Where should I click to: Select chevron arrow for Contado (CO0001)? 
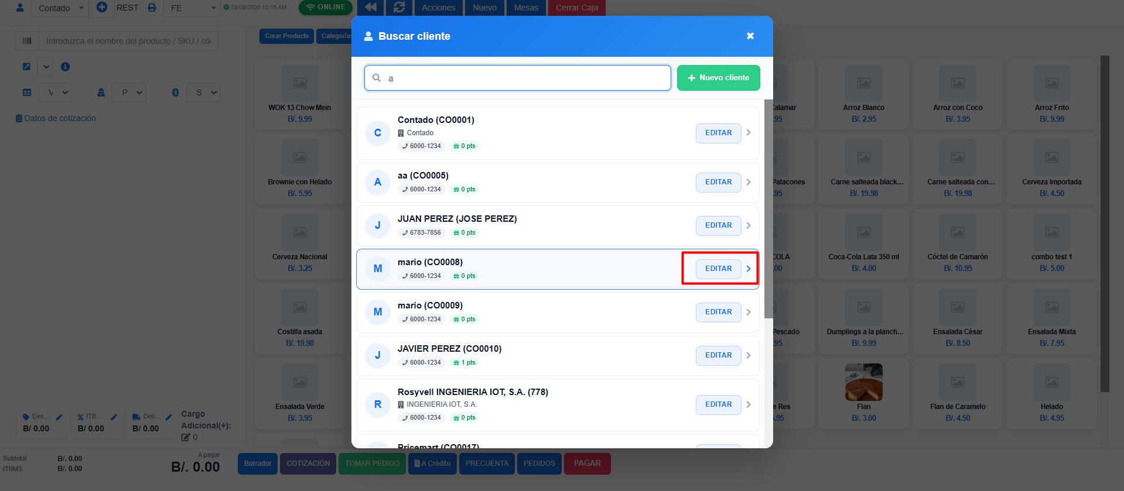[x=749, y=133]
